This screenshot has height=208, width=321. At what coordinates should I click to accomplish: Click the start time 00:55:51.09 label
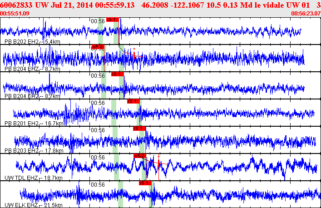click(15, 14)
